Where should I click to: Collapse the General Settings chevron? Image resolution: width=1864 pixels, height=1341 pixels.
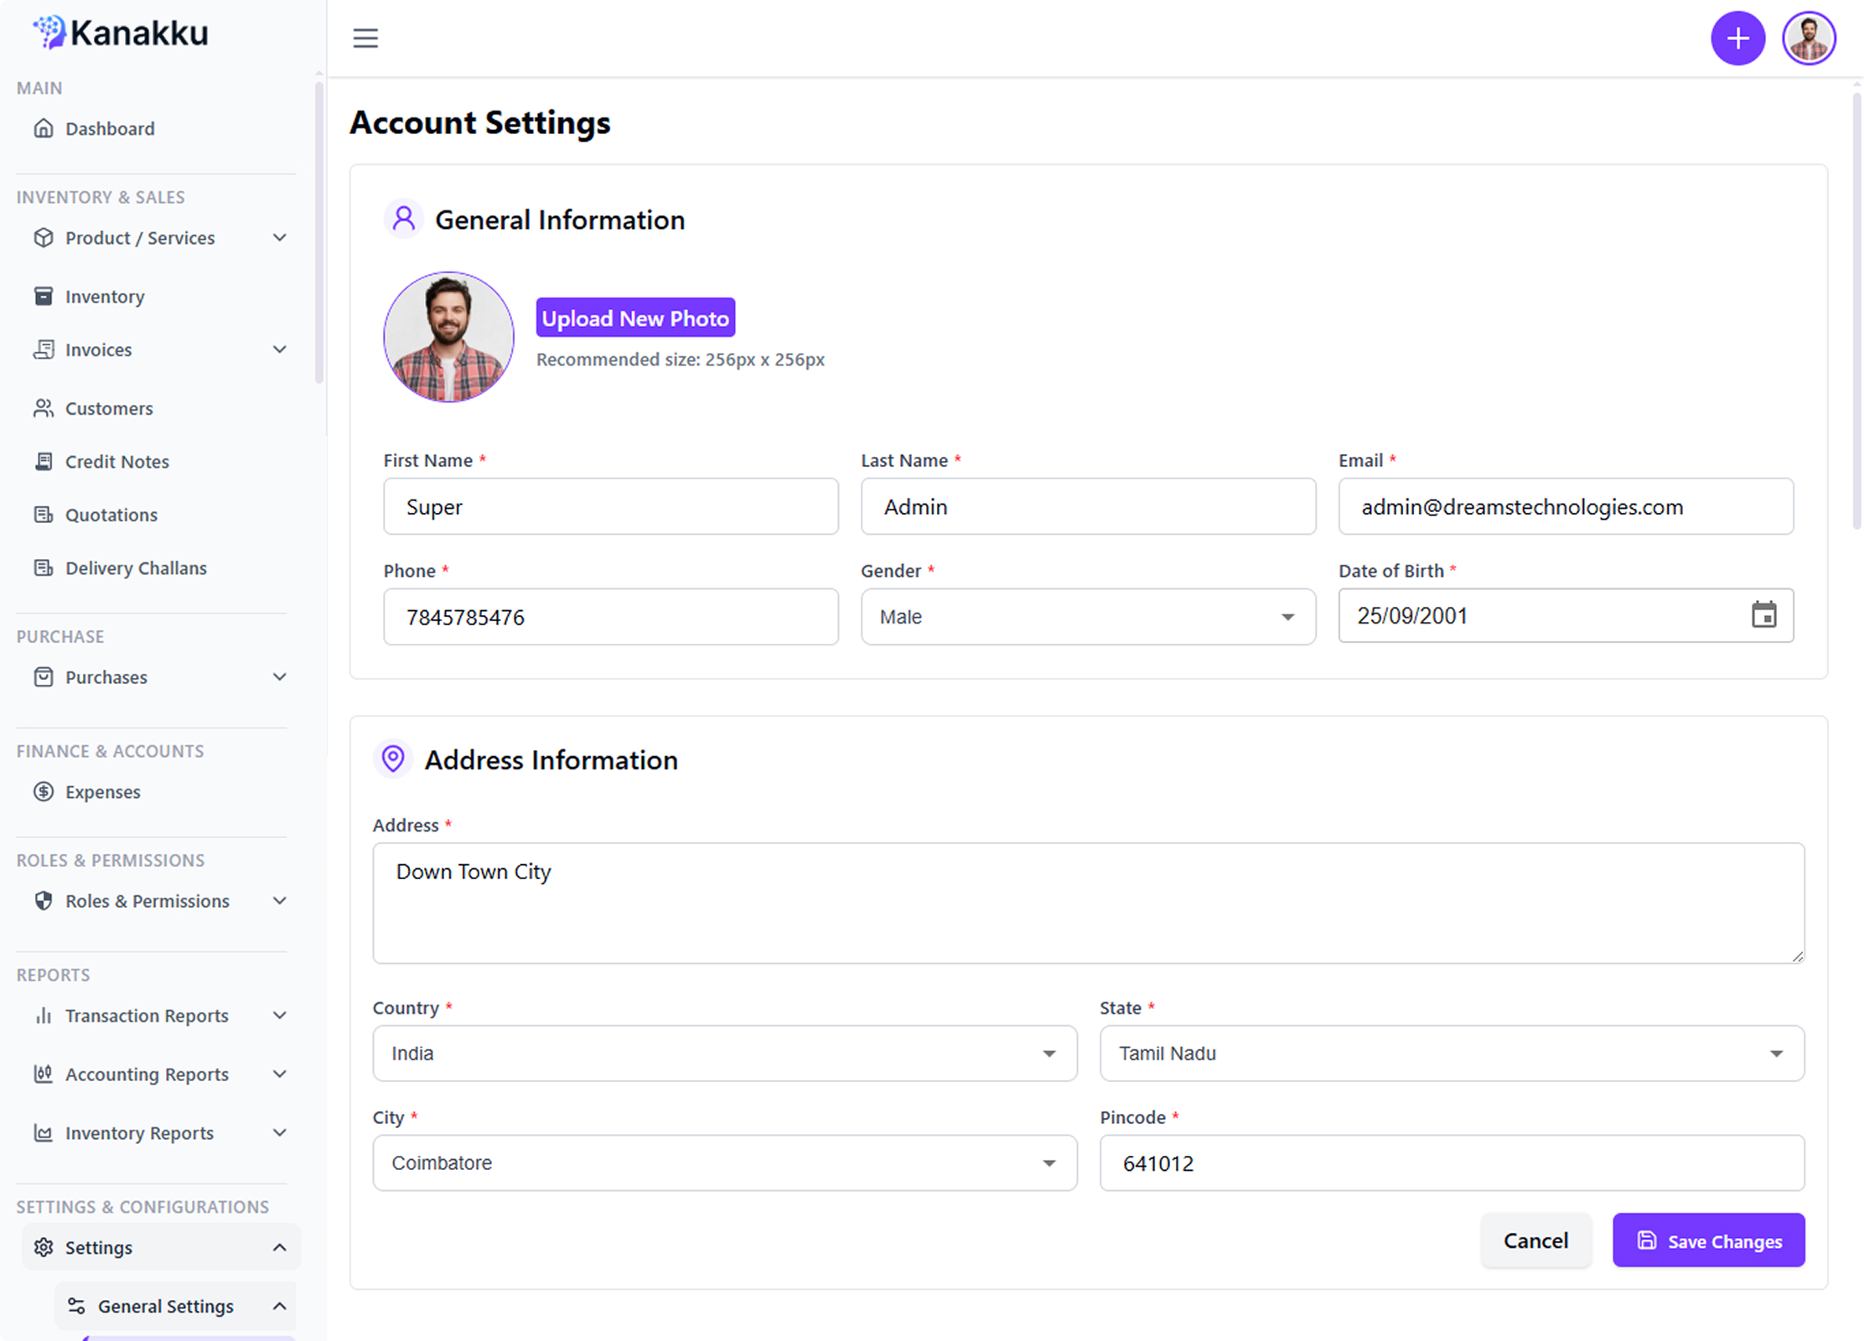click(x=280, y=1306)
